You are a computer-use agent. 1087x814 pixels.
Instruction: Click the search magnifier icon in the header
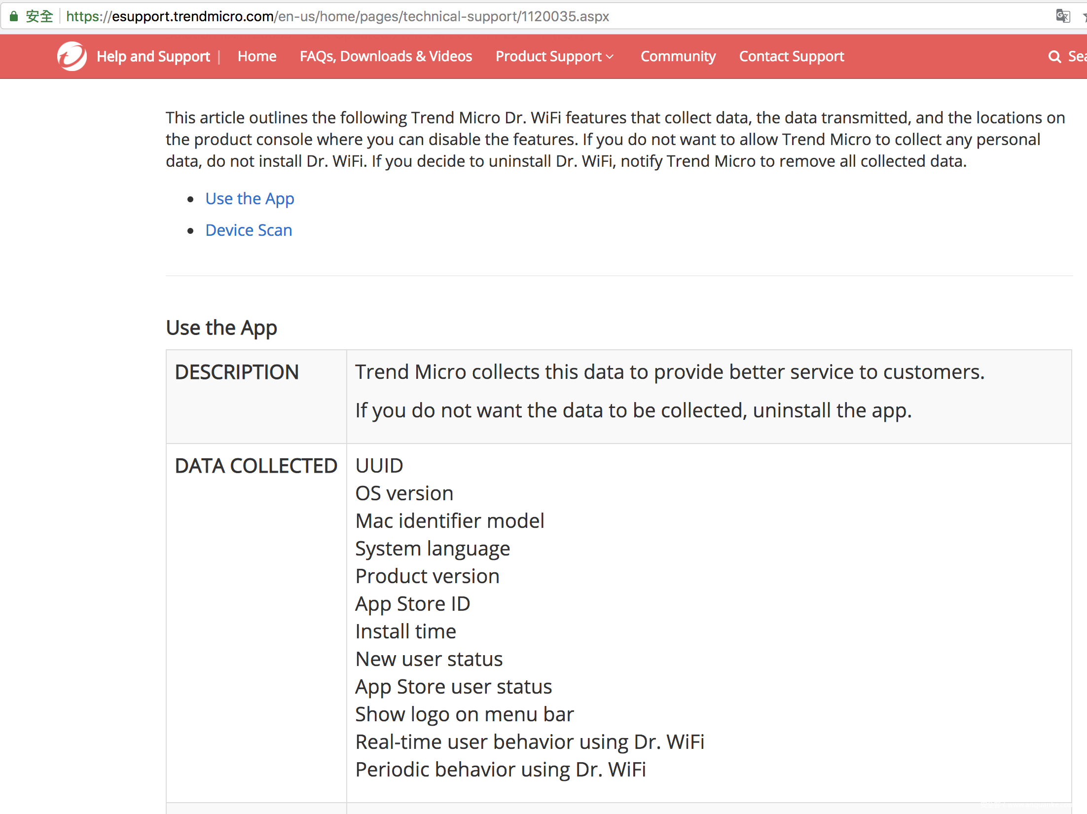click(x=1054, y=57)
